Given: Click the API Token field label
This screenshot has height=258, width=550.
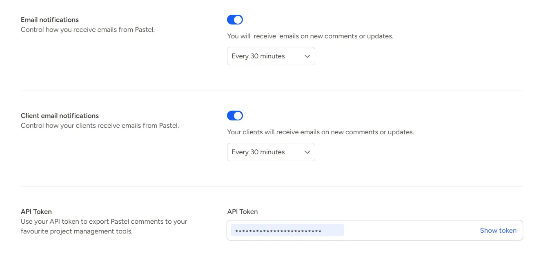Looking at the screenshot, I should pos(243,211).
